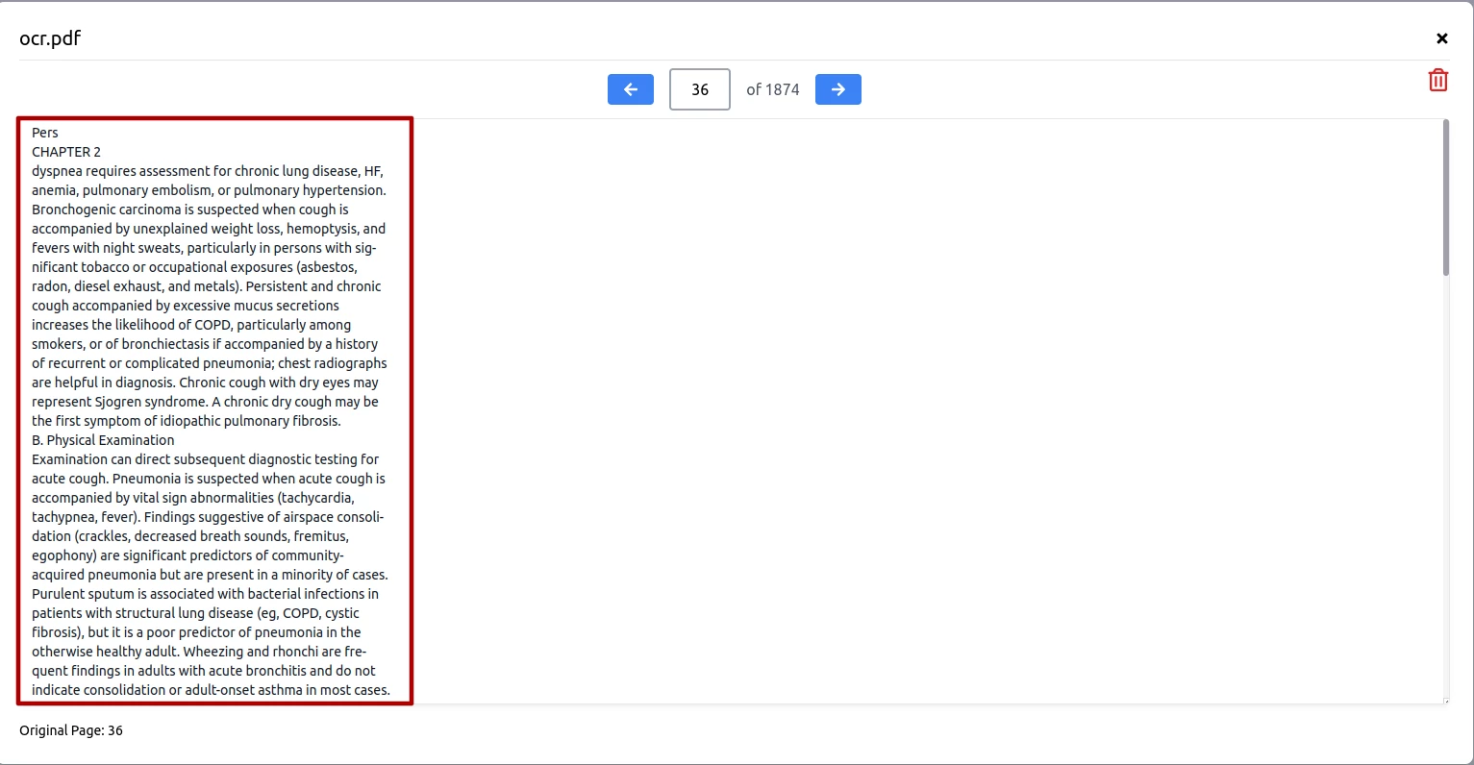Screen dimensions: 1474x765
Task: Click the 'of 1874' page count text
Action: click(773, 89)
